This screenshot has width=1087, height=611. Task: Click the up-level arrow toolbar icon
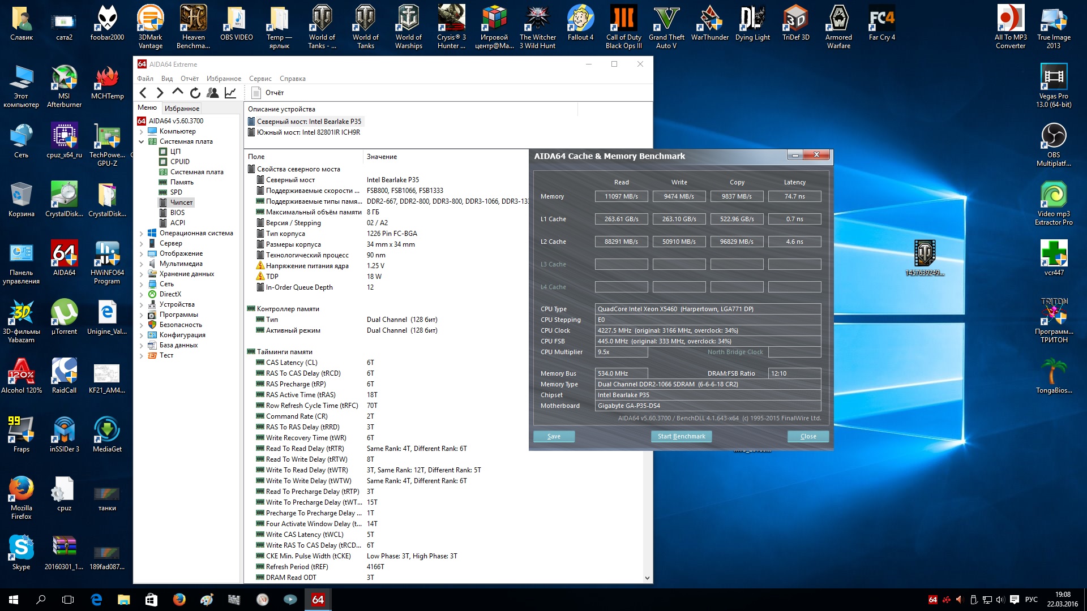tap(178, 92)
